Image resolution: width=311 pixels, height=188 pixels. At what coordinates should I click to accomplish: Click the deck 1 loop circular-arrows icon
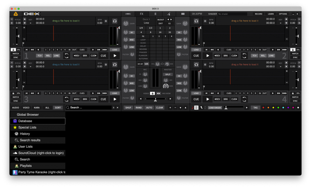point(67,56)
